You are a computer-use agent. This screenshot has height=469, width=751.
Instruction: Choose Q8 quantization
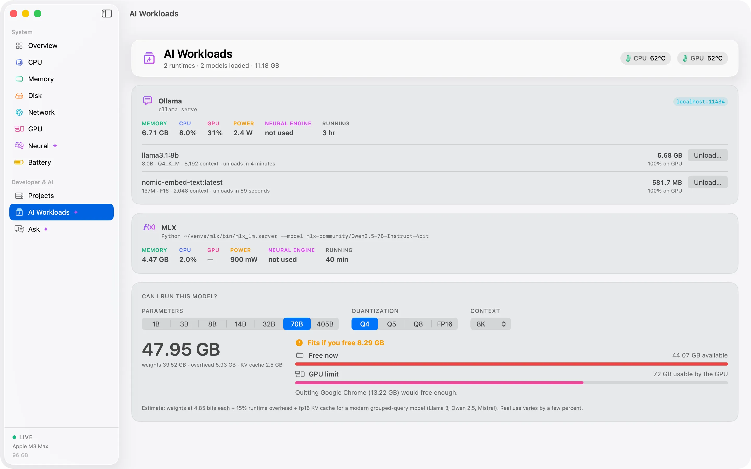point(418,324)
